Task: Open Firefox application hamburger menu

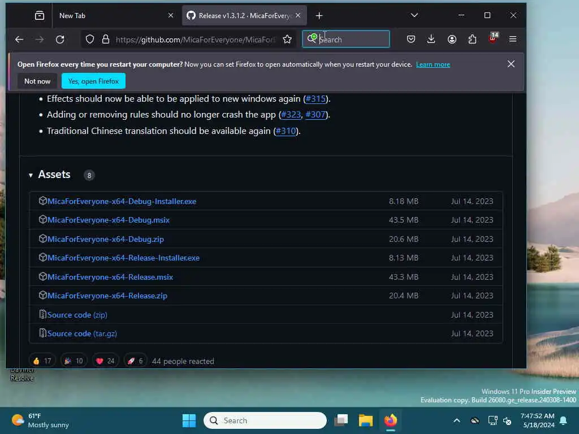Action: click(513, 39)
